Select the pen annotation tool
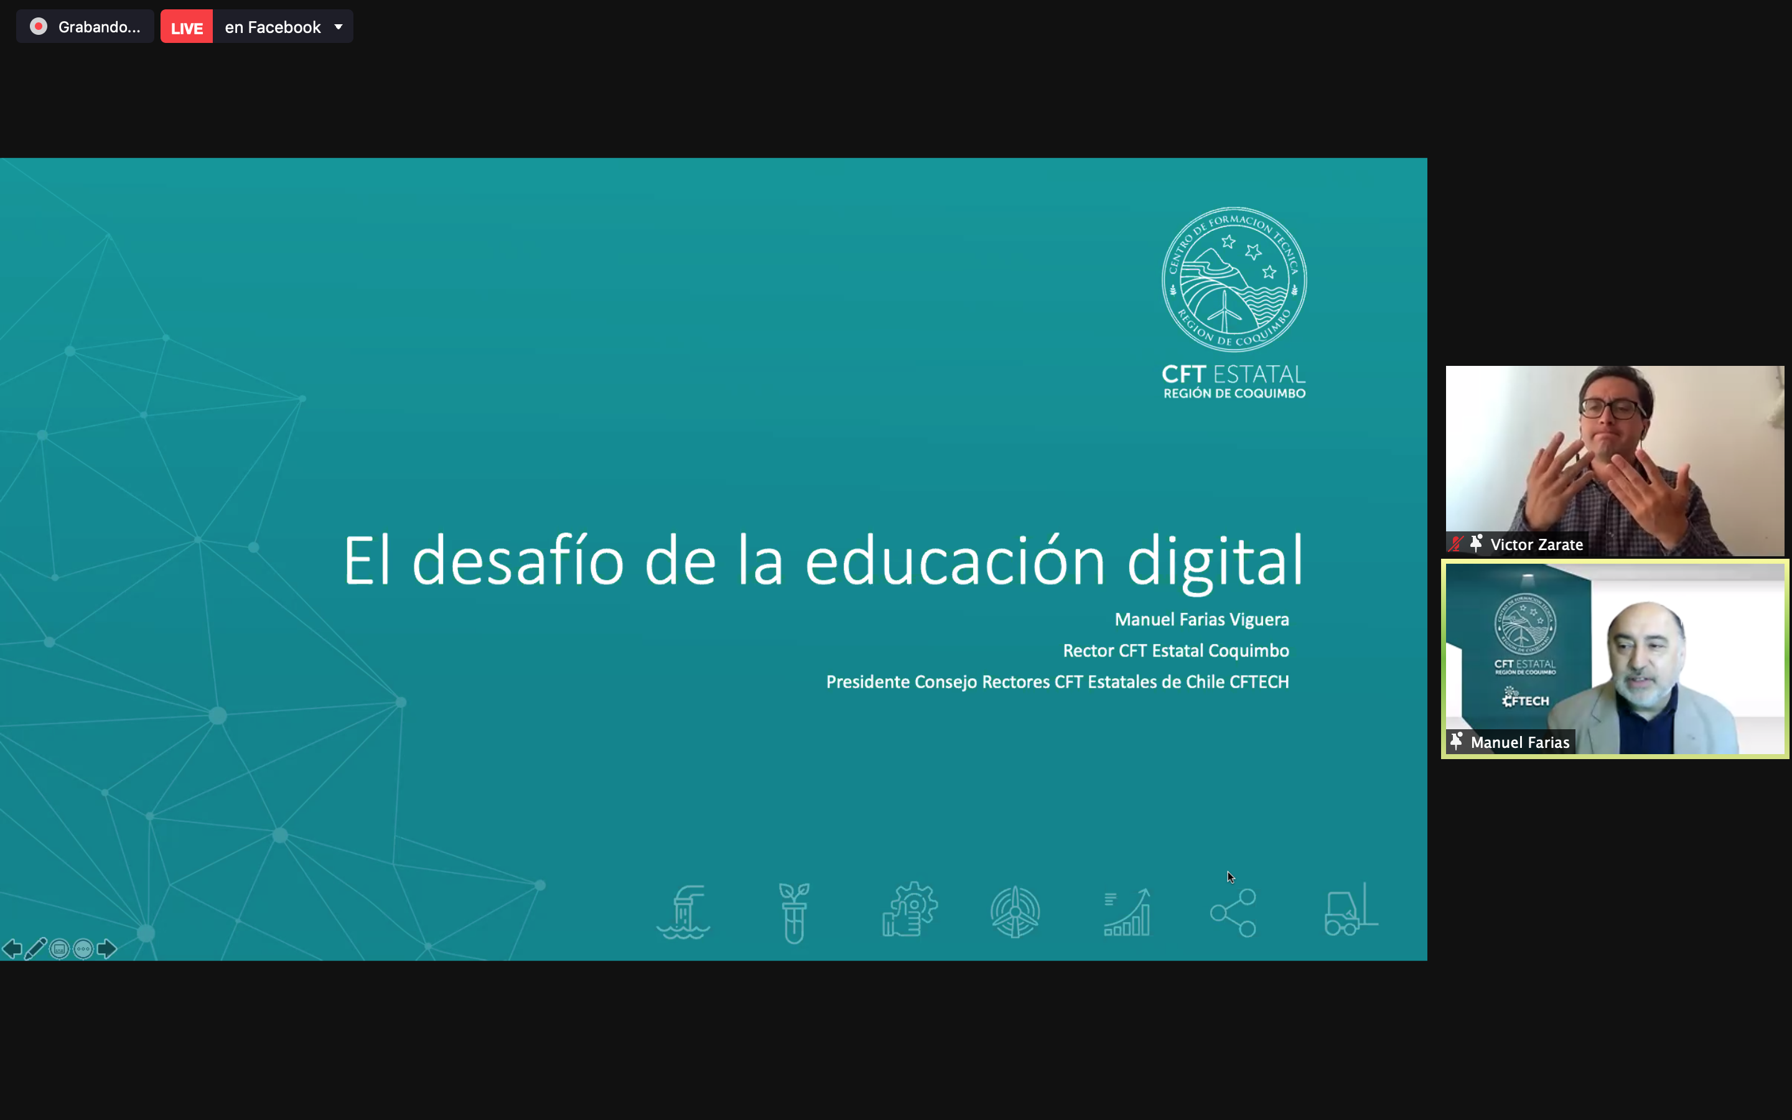 coord(35,949)
